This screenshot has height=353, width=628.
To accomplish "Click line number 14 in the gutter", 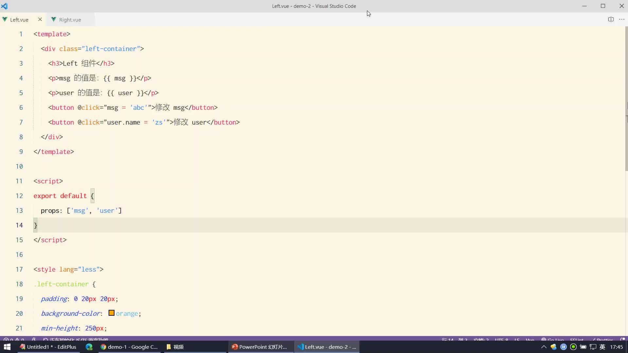I will point(19,225).
